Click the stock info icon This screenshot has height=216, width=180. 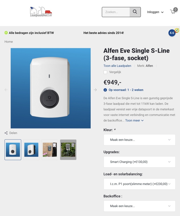tap(105, 90)
